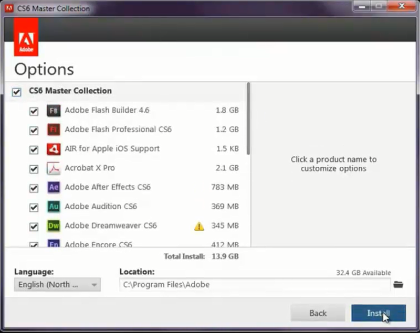The image size is (420, 333).
Task: Click the 369 MB size value
Action: point(225,207)
